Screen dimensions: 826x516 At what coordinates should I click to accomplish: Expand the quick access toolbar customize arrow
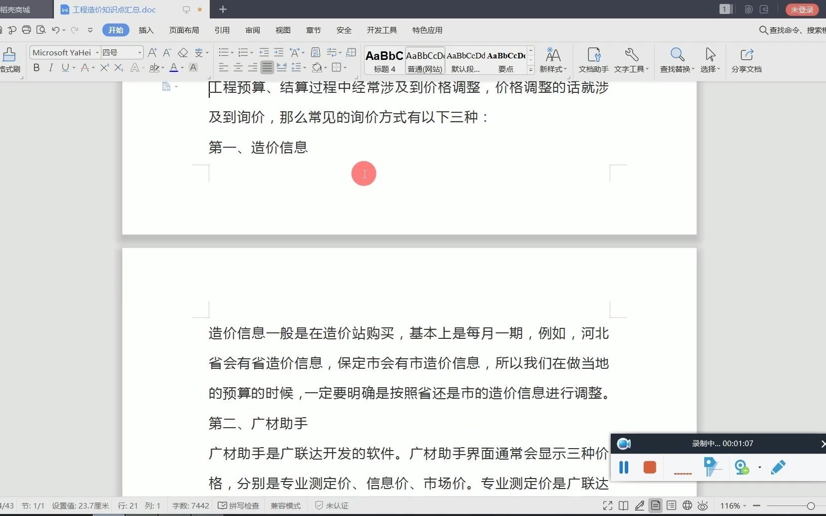pyautogui.click(x=90, y=30)
